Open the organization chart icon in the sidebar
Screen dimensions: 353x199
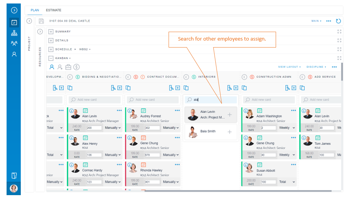14,33
